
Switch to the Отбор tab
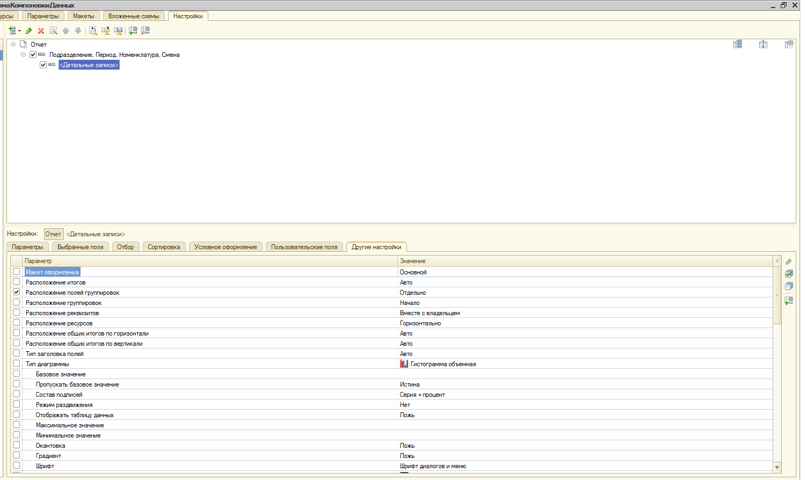point(125,247)
